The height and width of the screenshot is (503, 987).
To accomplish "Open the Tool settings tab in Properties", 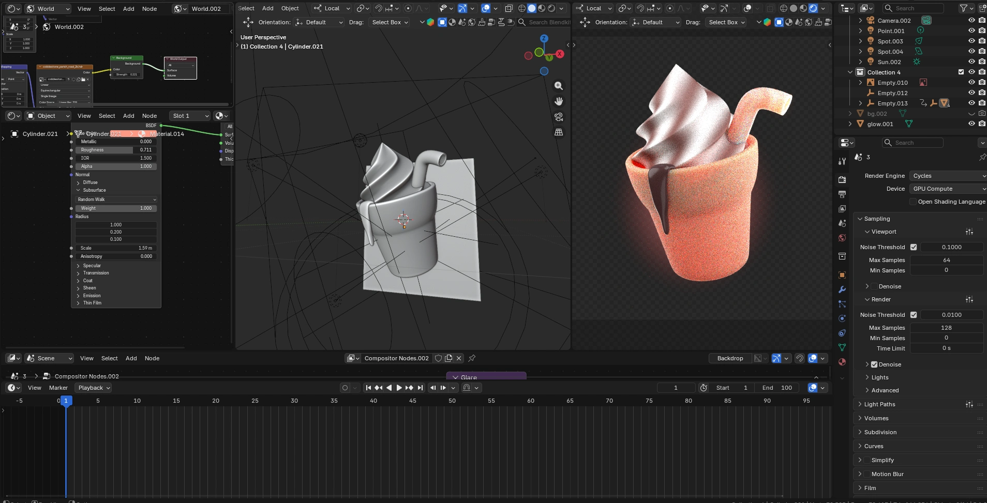I will pyautogui.click(x=842, y=161).
